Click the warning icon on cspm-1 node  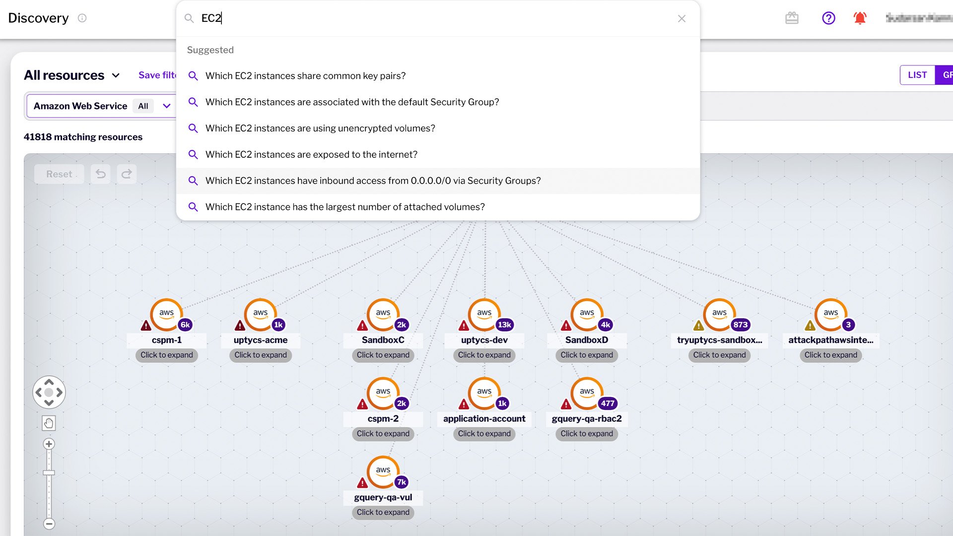tap(144, 326)
